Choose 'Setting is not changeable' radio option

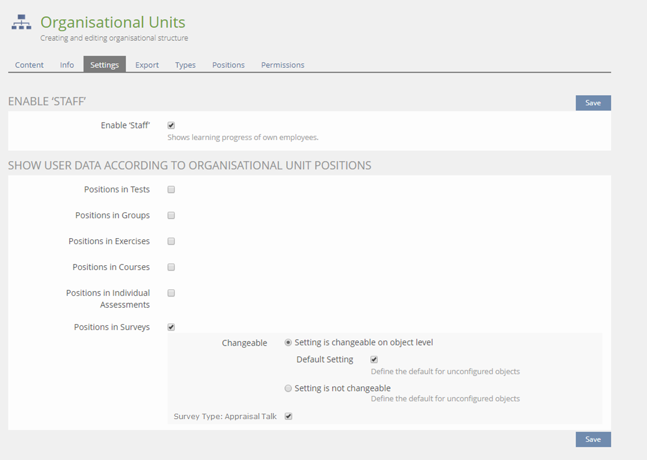[x=288, y=388]
